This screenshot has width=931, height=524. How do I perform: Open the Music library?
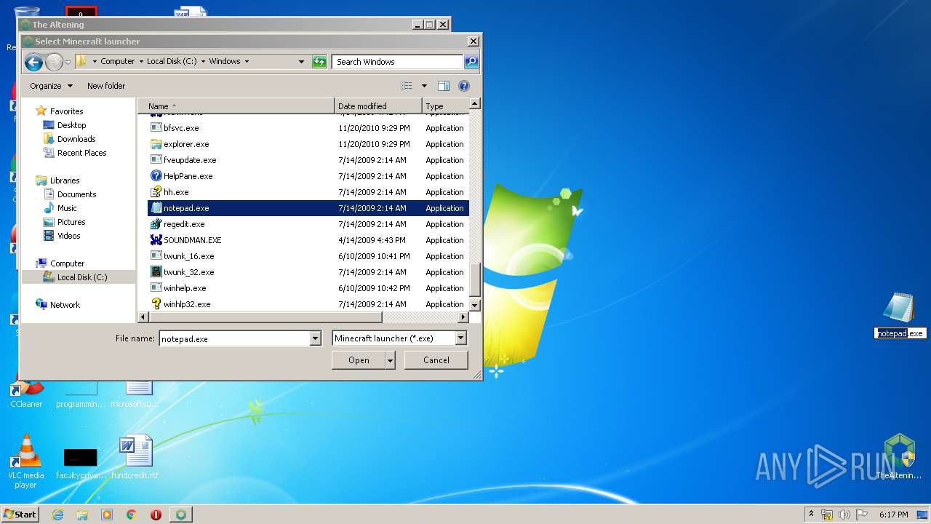67,208
